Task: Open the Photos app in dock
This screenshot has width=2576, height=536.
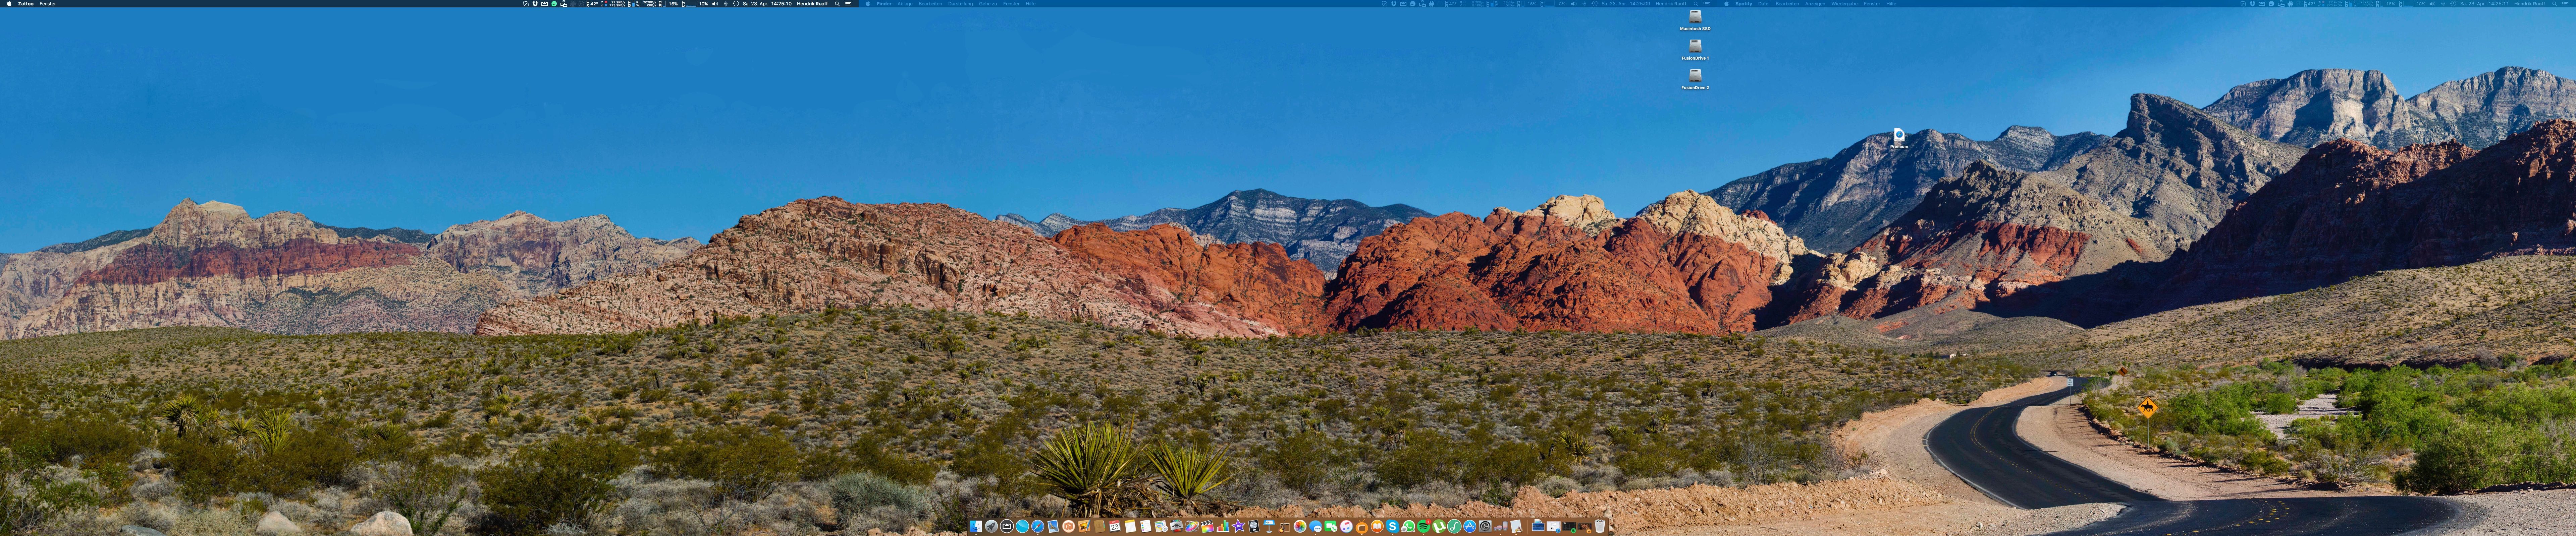Action: (1300, 526)
